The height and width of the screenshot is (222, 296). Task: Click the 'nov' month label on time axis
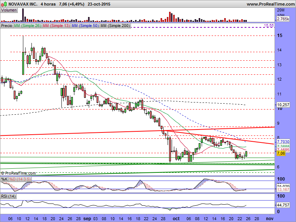coord(270,219)
